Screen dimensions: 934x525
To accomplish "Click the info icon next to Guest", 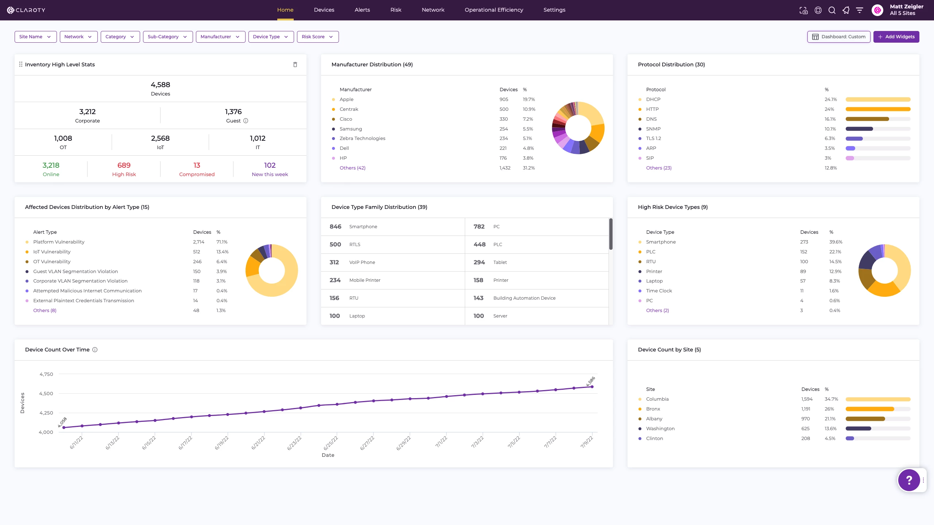I will 246,121.
